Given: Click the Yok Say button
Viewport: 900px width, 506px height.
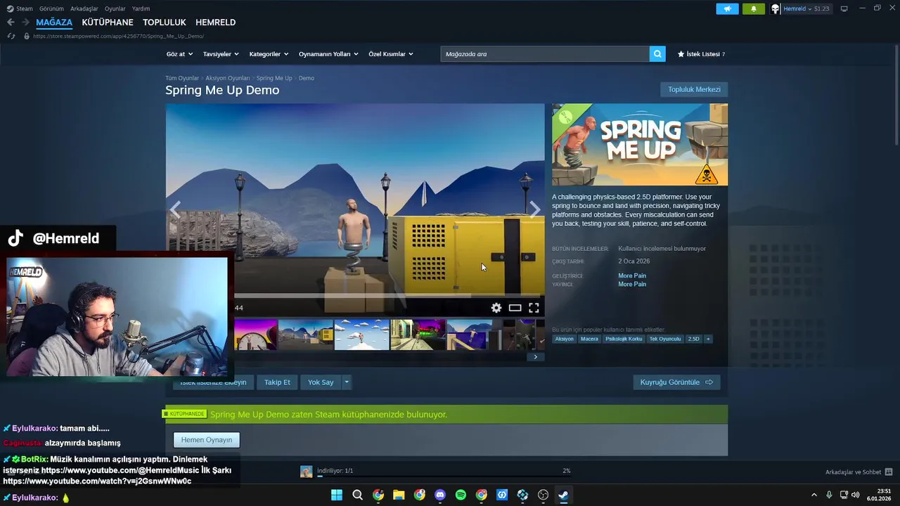Looking at the screenshot, I should (x=321, y=382).
